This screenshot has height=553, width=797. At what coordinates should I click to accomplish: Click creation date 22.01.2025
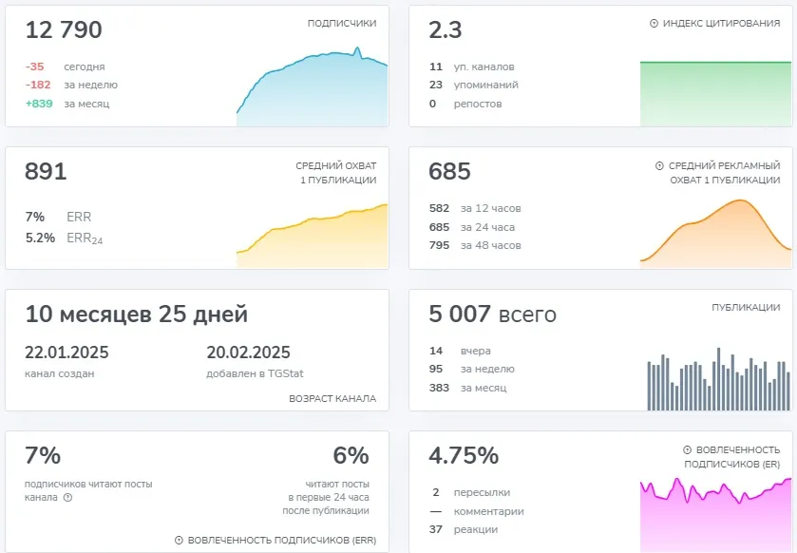pos(66,353)
